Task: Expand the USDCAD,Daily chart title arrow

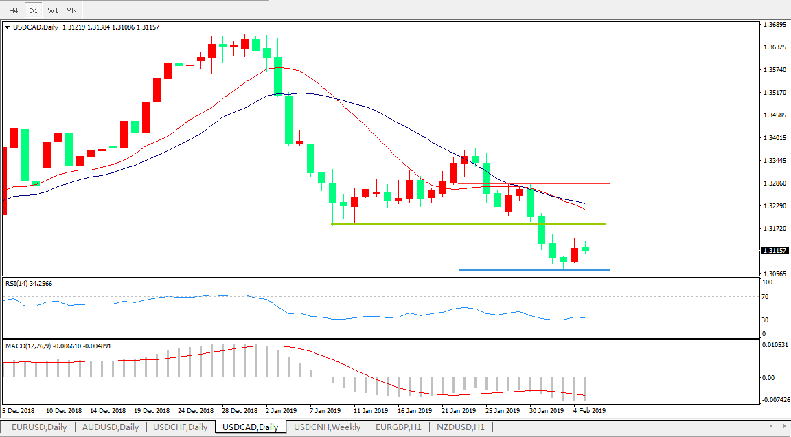Action: (8, 27)
